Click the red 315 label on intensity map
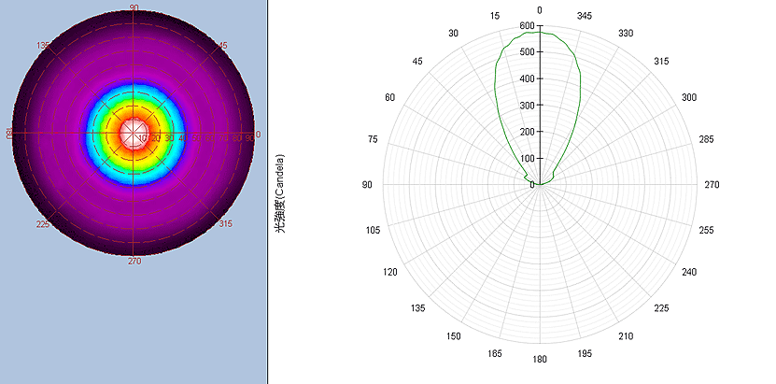 click(x=225, y=224)
